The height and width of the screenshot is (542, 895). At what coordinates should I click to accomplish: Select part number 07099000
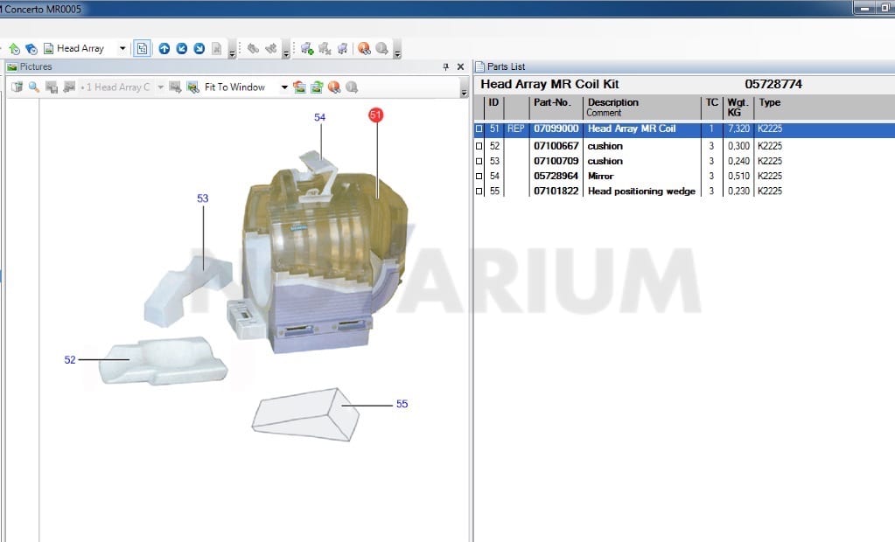pos(556,129)
